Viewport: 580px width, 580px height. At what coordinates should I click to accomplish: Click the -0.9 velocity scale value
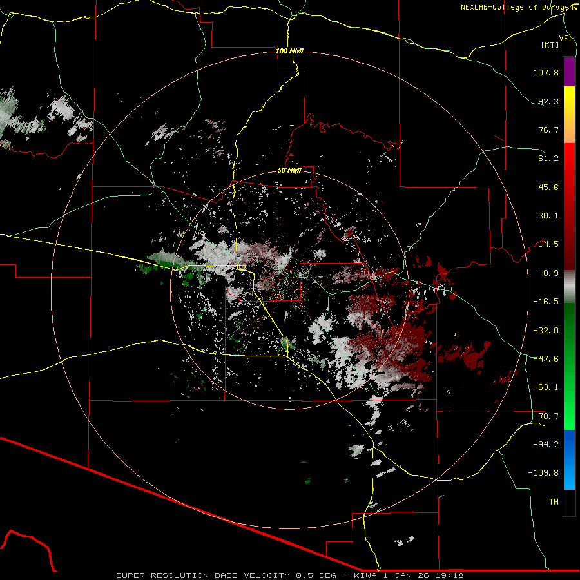548,273
